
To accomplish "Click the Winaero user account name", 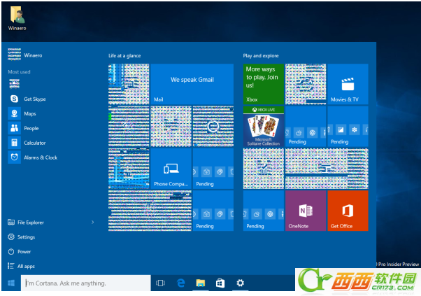I will pos(33,55).
